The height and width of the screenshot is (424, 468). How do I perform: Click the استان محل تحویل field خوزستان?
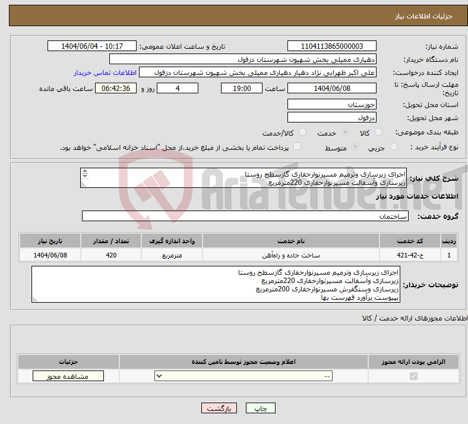point(332,105)
